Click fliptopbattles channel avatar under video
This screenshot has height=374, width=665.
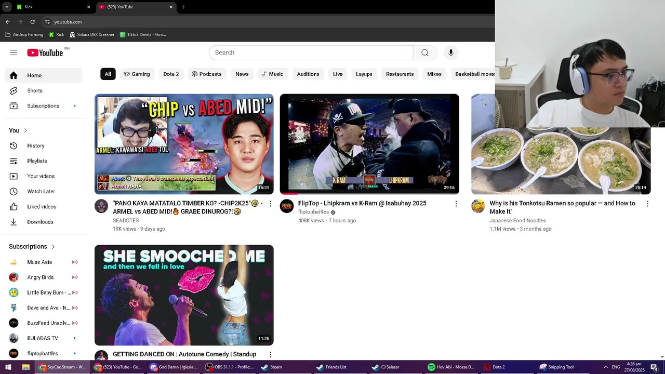click(287, 206)
